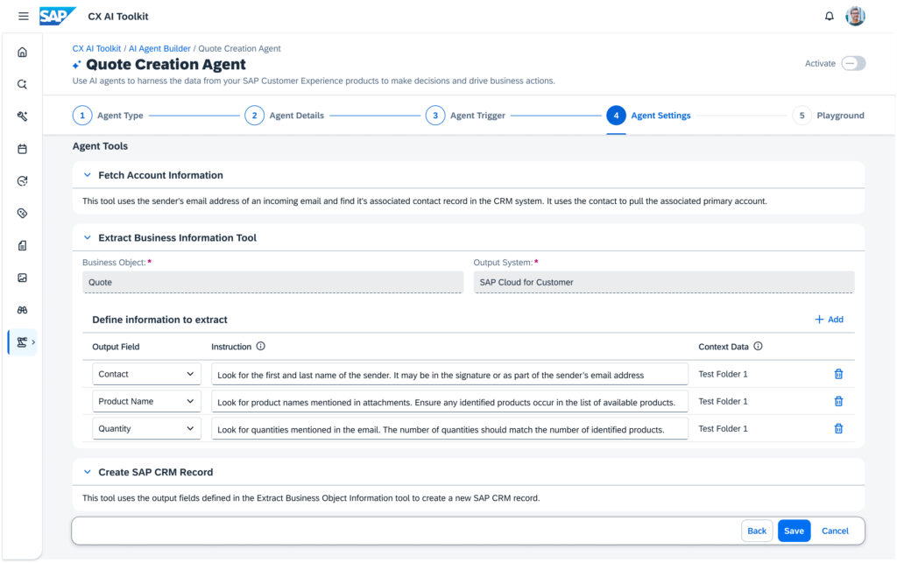Click Test Folder 1 in the Contact row
This screenshot has height=563, width=897.
[723, 374]
